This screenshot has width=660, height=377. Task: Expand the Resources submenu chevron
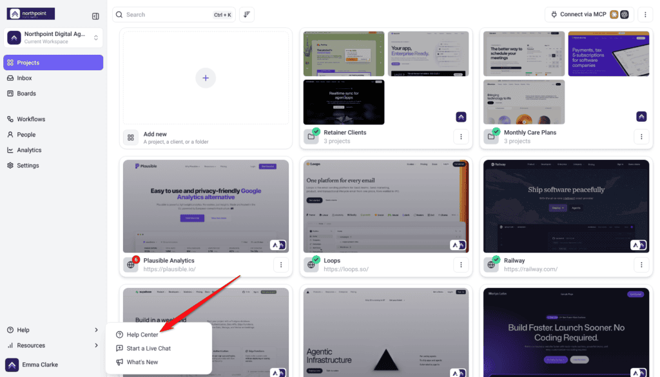coord(96,345)
